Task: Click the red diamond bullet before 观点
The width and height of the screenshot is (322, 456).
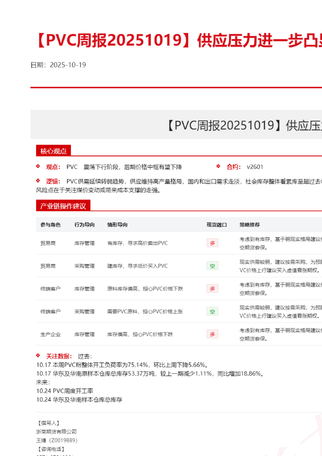Action: 38,166
